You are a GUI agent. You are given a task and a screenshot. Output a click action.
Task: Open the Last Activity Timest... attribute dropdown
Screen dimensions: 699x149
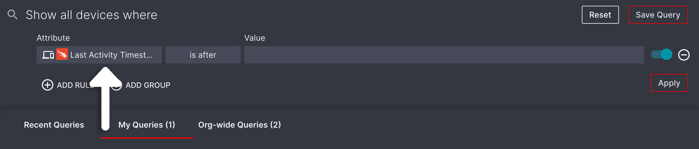click(99, 55)
